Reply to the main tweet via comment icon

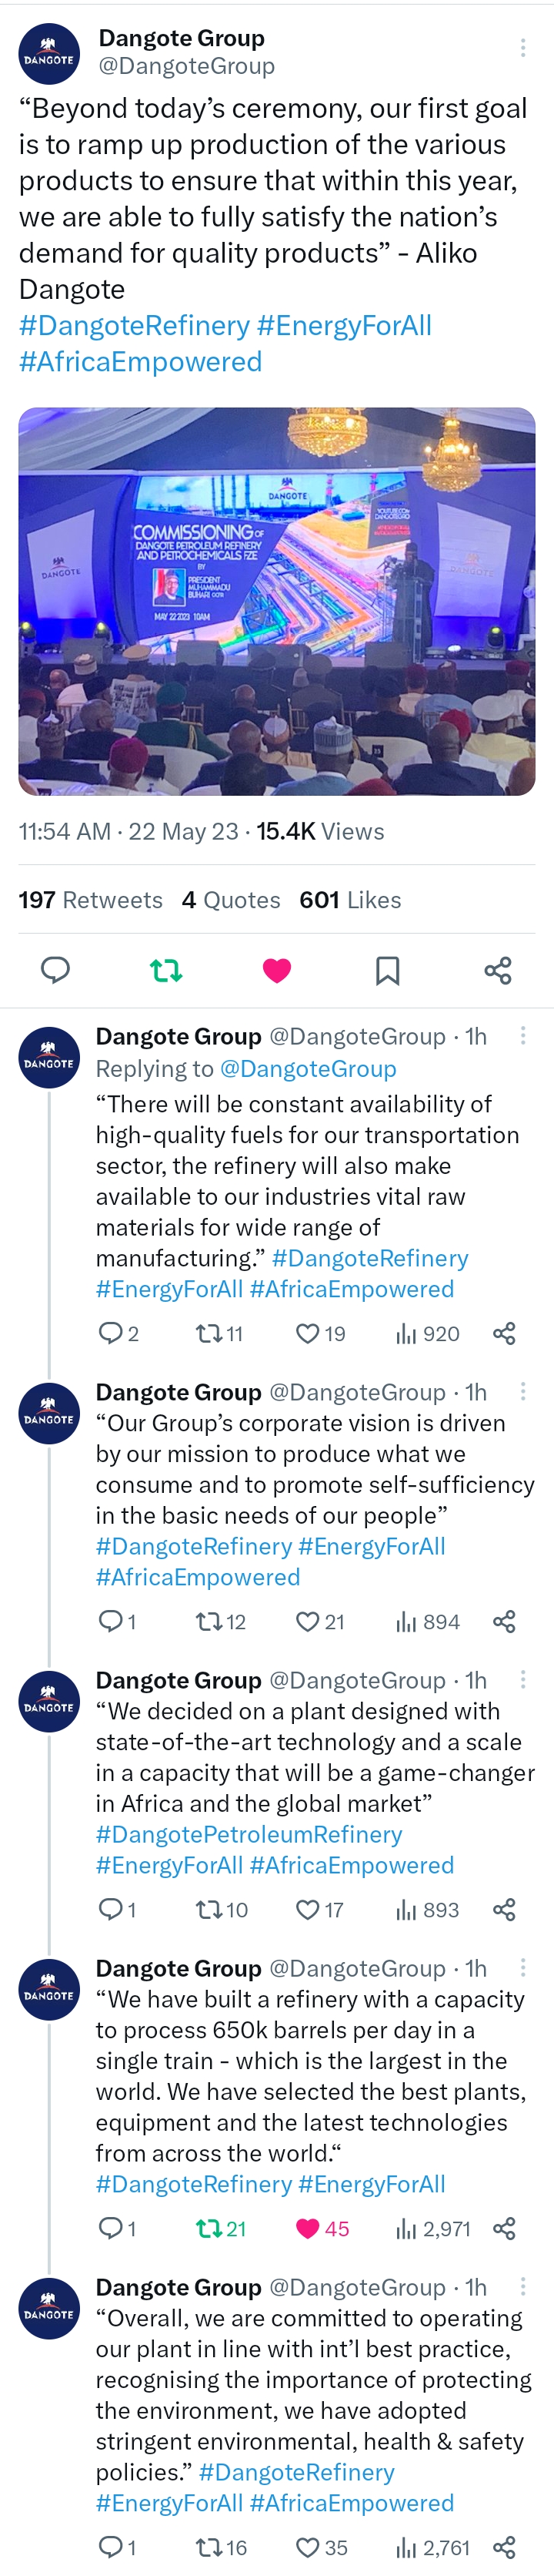pyautogui.click(x=55, y=969)
